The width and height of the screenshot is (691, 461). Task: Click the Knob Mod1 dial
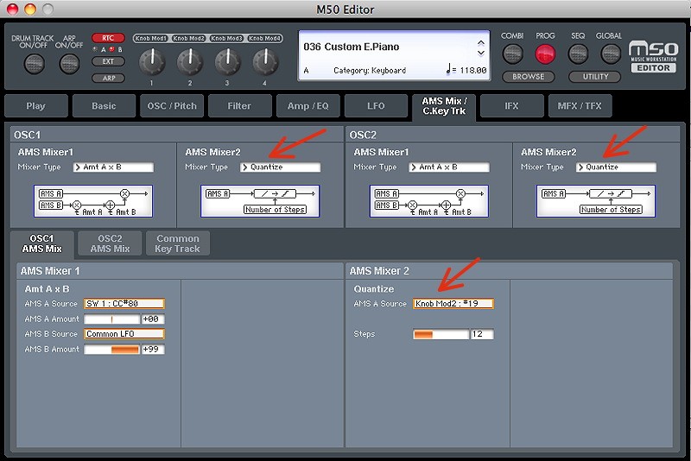(152, 62)
